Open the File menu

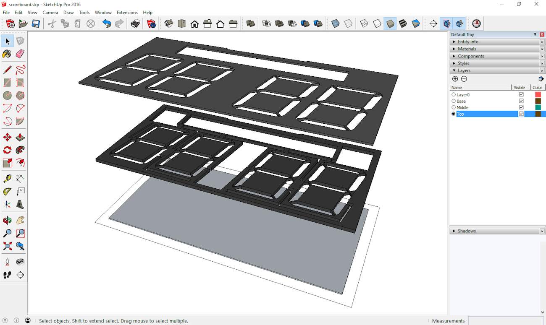click(6, 13)
